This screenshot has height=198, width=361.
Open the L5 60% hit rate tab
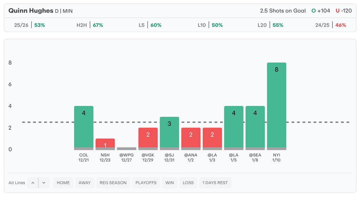pyautogui.click(x=150, y=25)
